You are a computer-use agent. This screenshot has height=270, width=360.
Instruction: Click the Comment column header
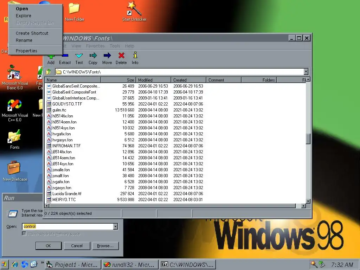(224, 80)
